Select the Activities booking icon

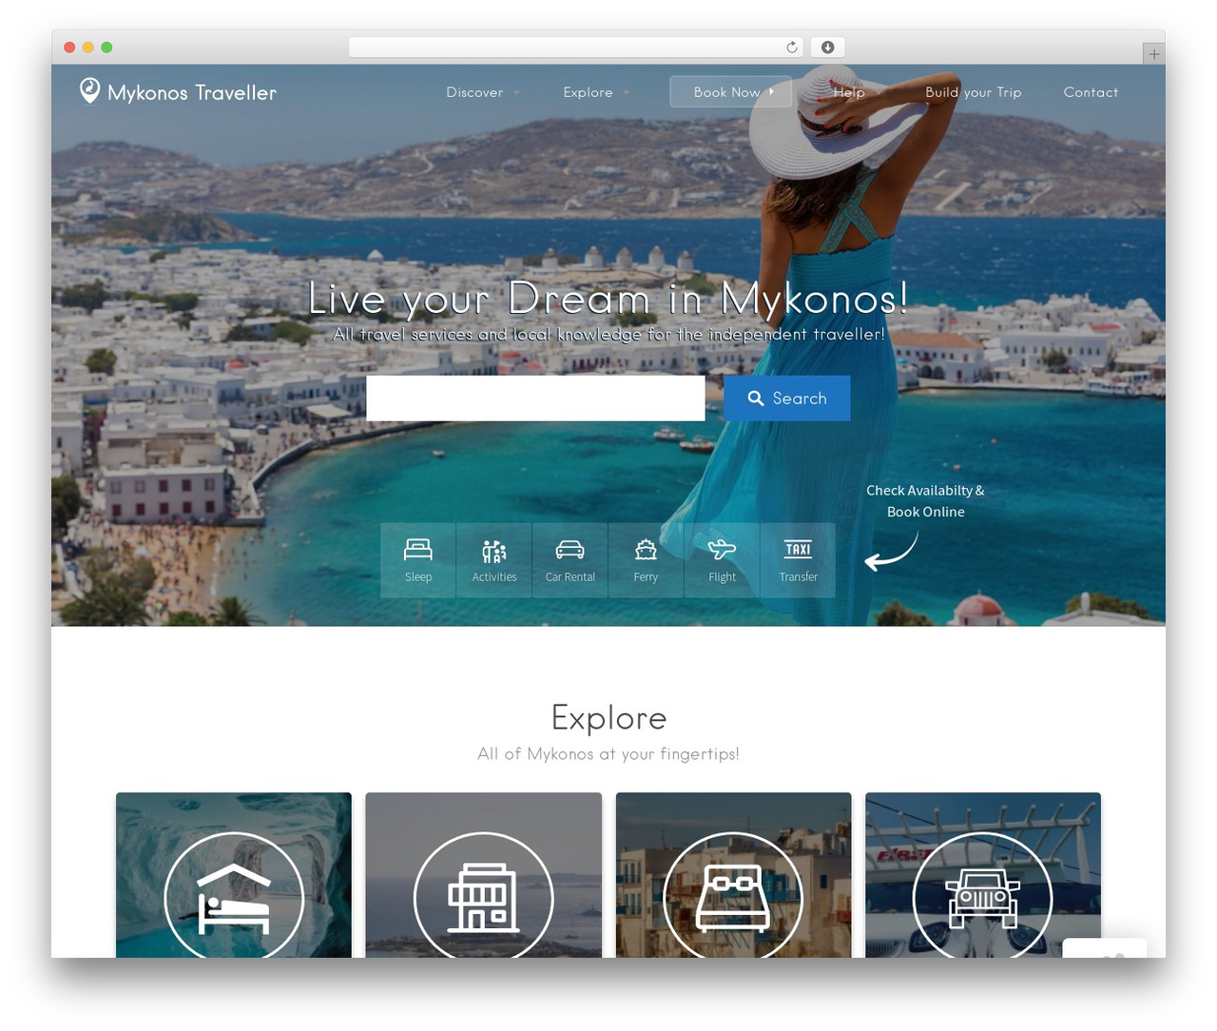tap(494, 560)
